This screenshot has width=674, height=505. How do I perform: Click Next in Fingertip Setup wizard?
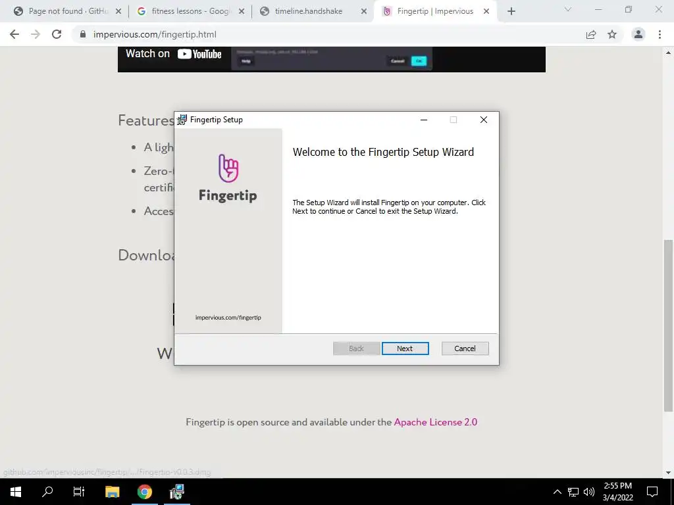(405, 349)
